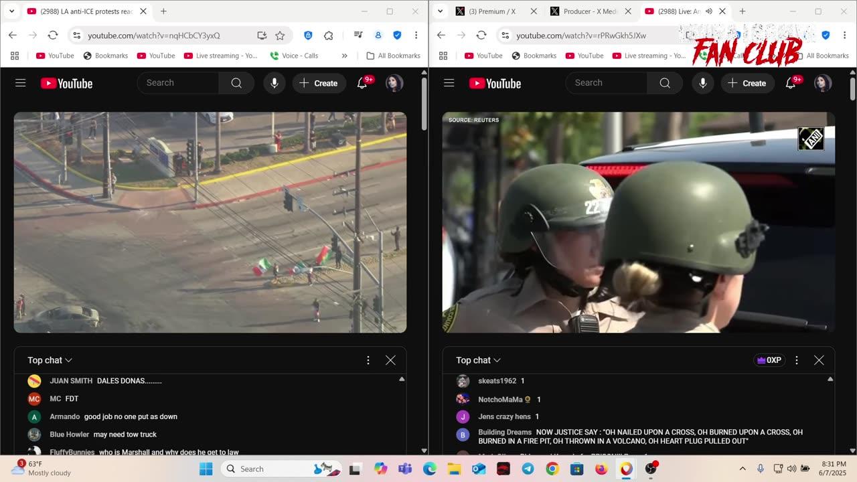Click YouTube logo in right window
Image resolution: width=857 pixels, height=482 pixels.
pyautogui.click(x=495, y=83)
